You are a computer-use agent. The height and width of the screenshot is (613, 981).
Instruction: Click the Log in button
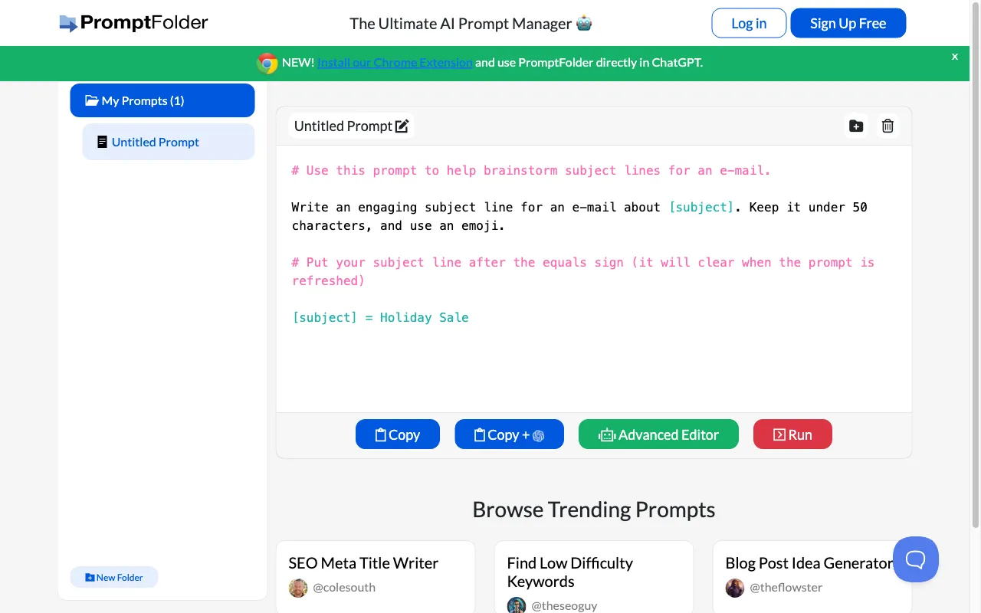[x=749, y=23]
